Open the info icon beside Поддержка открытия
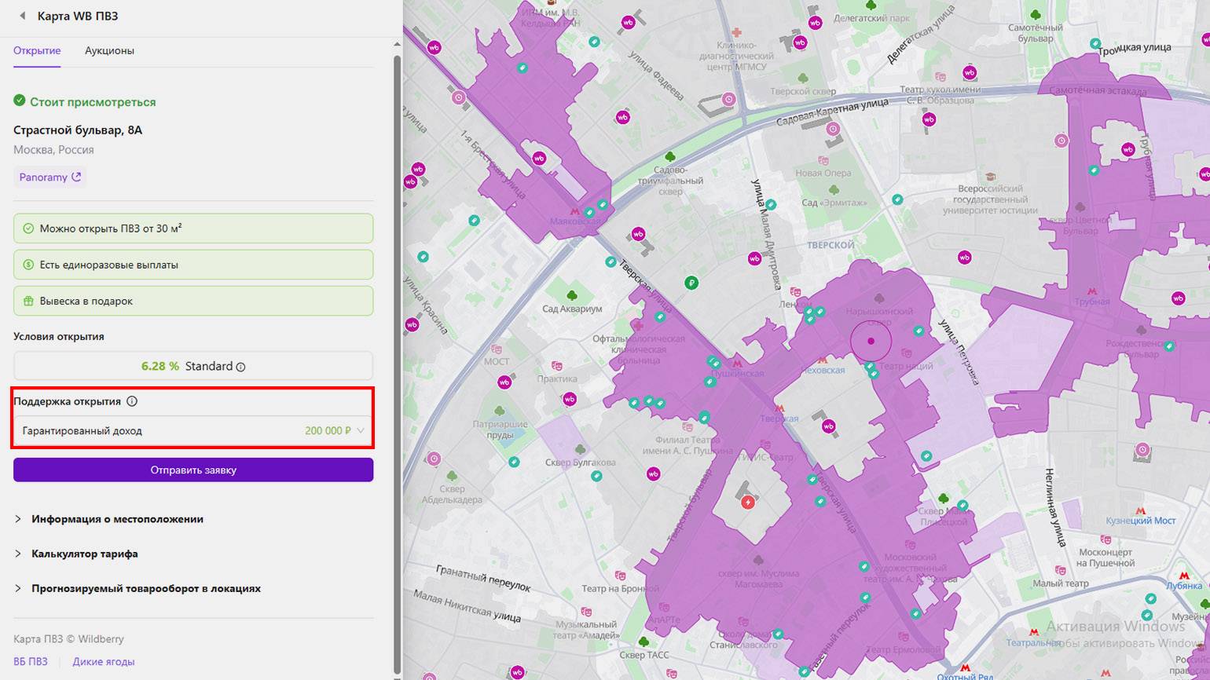The width and height of the screenshot is (1210, 680). coord(132,401)
